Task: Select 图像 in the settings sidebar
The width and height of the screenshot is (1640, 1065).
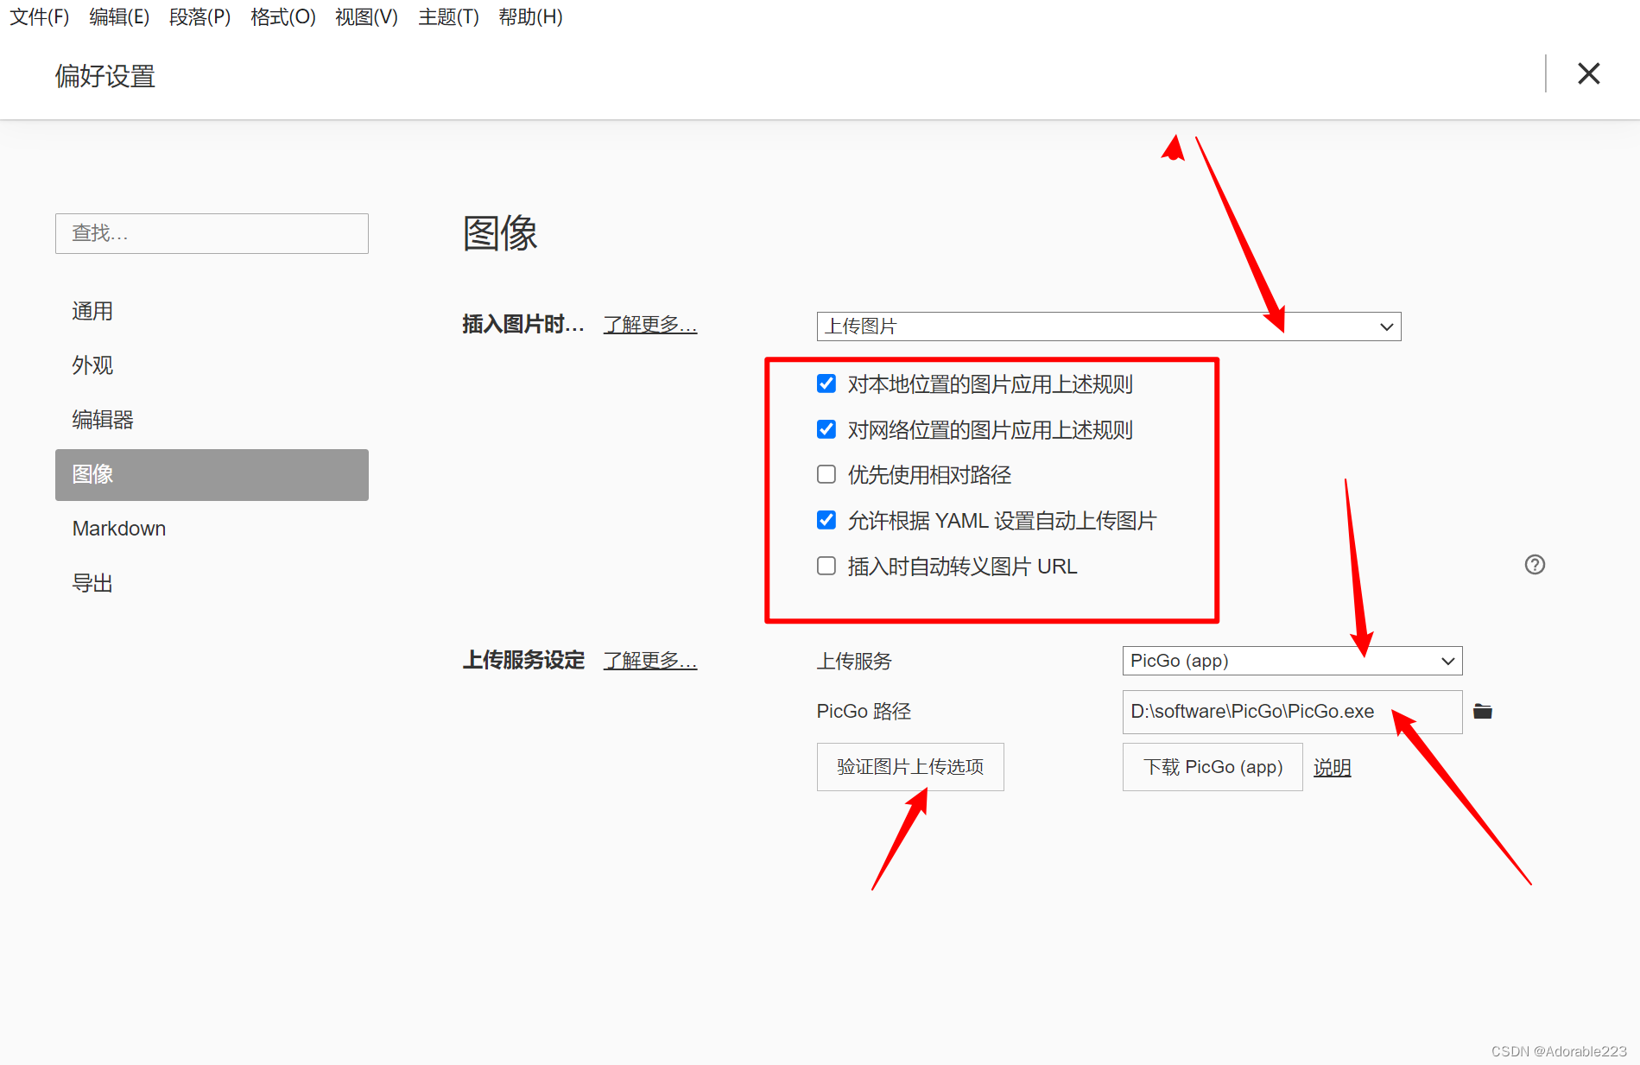Action: (x=212, y=474)
